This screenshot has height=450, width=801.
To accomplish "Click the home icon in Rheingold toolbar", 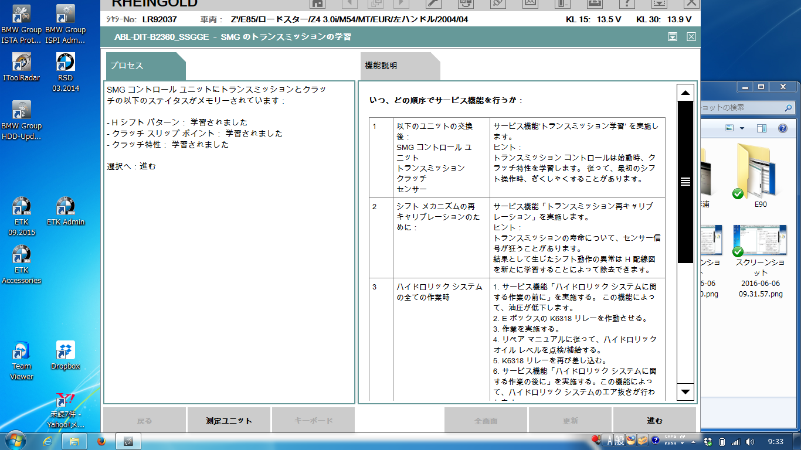I will (x=317, y=4).
